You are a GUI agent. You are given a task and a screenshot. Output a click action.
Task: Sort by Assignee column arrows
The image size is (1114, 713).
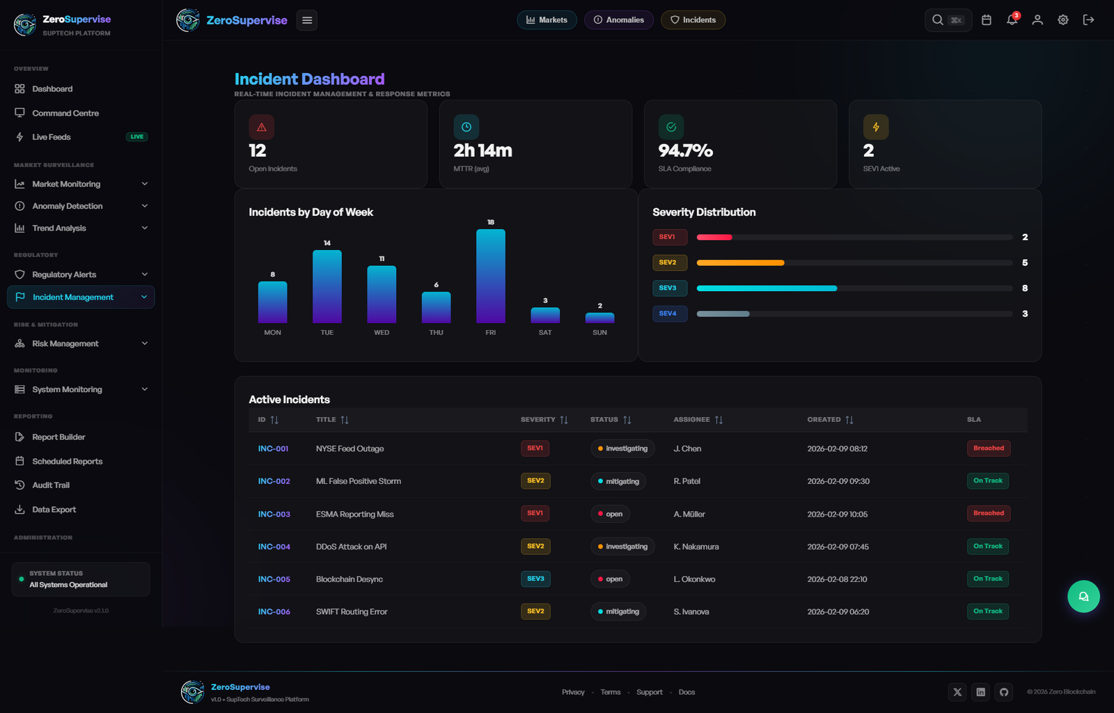coord(719,420)
